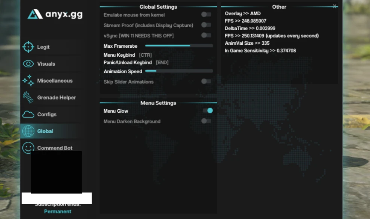
Task: Click the Miscellaneous sparkles icon
Action: 28,81
